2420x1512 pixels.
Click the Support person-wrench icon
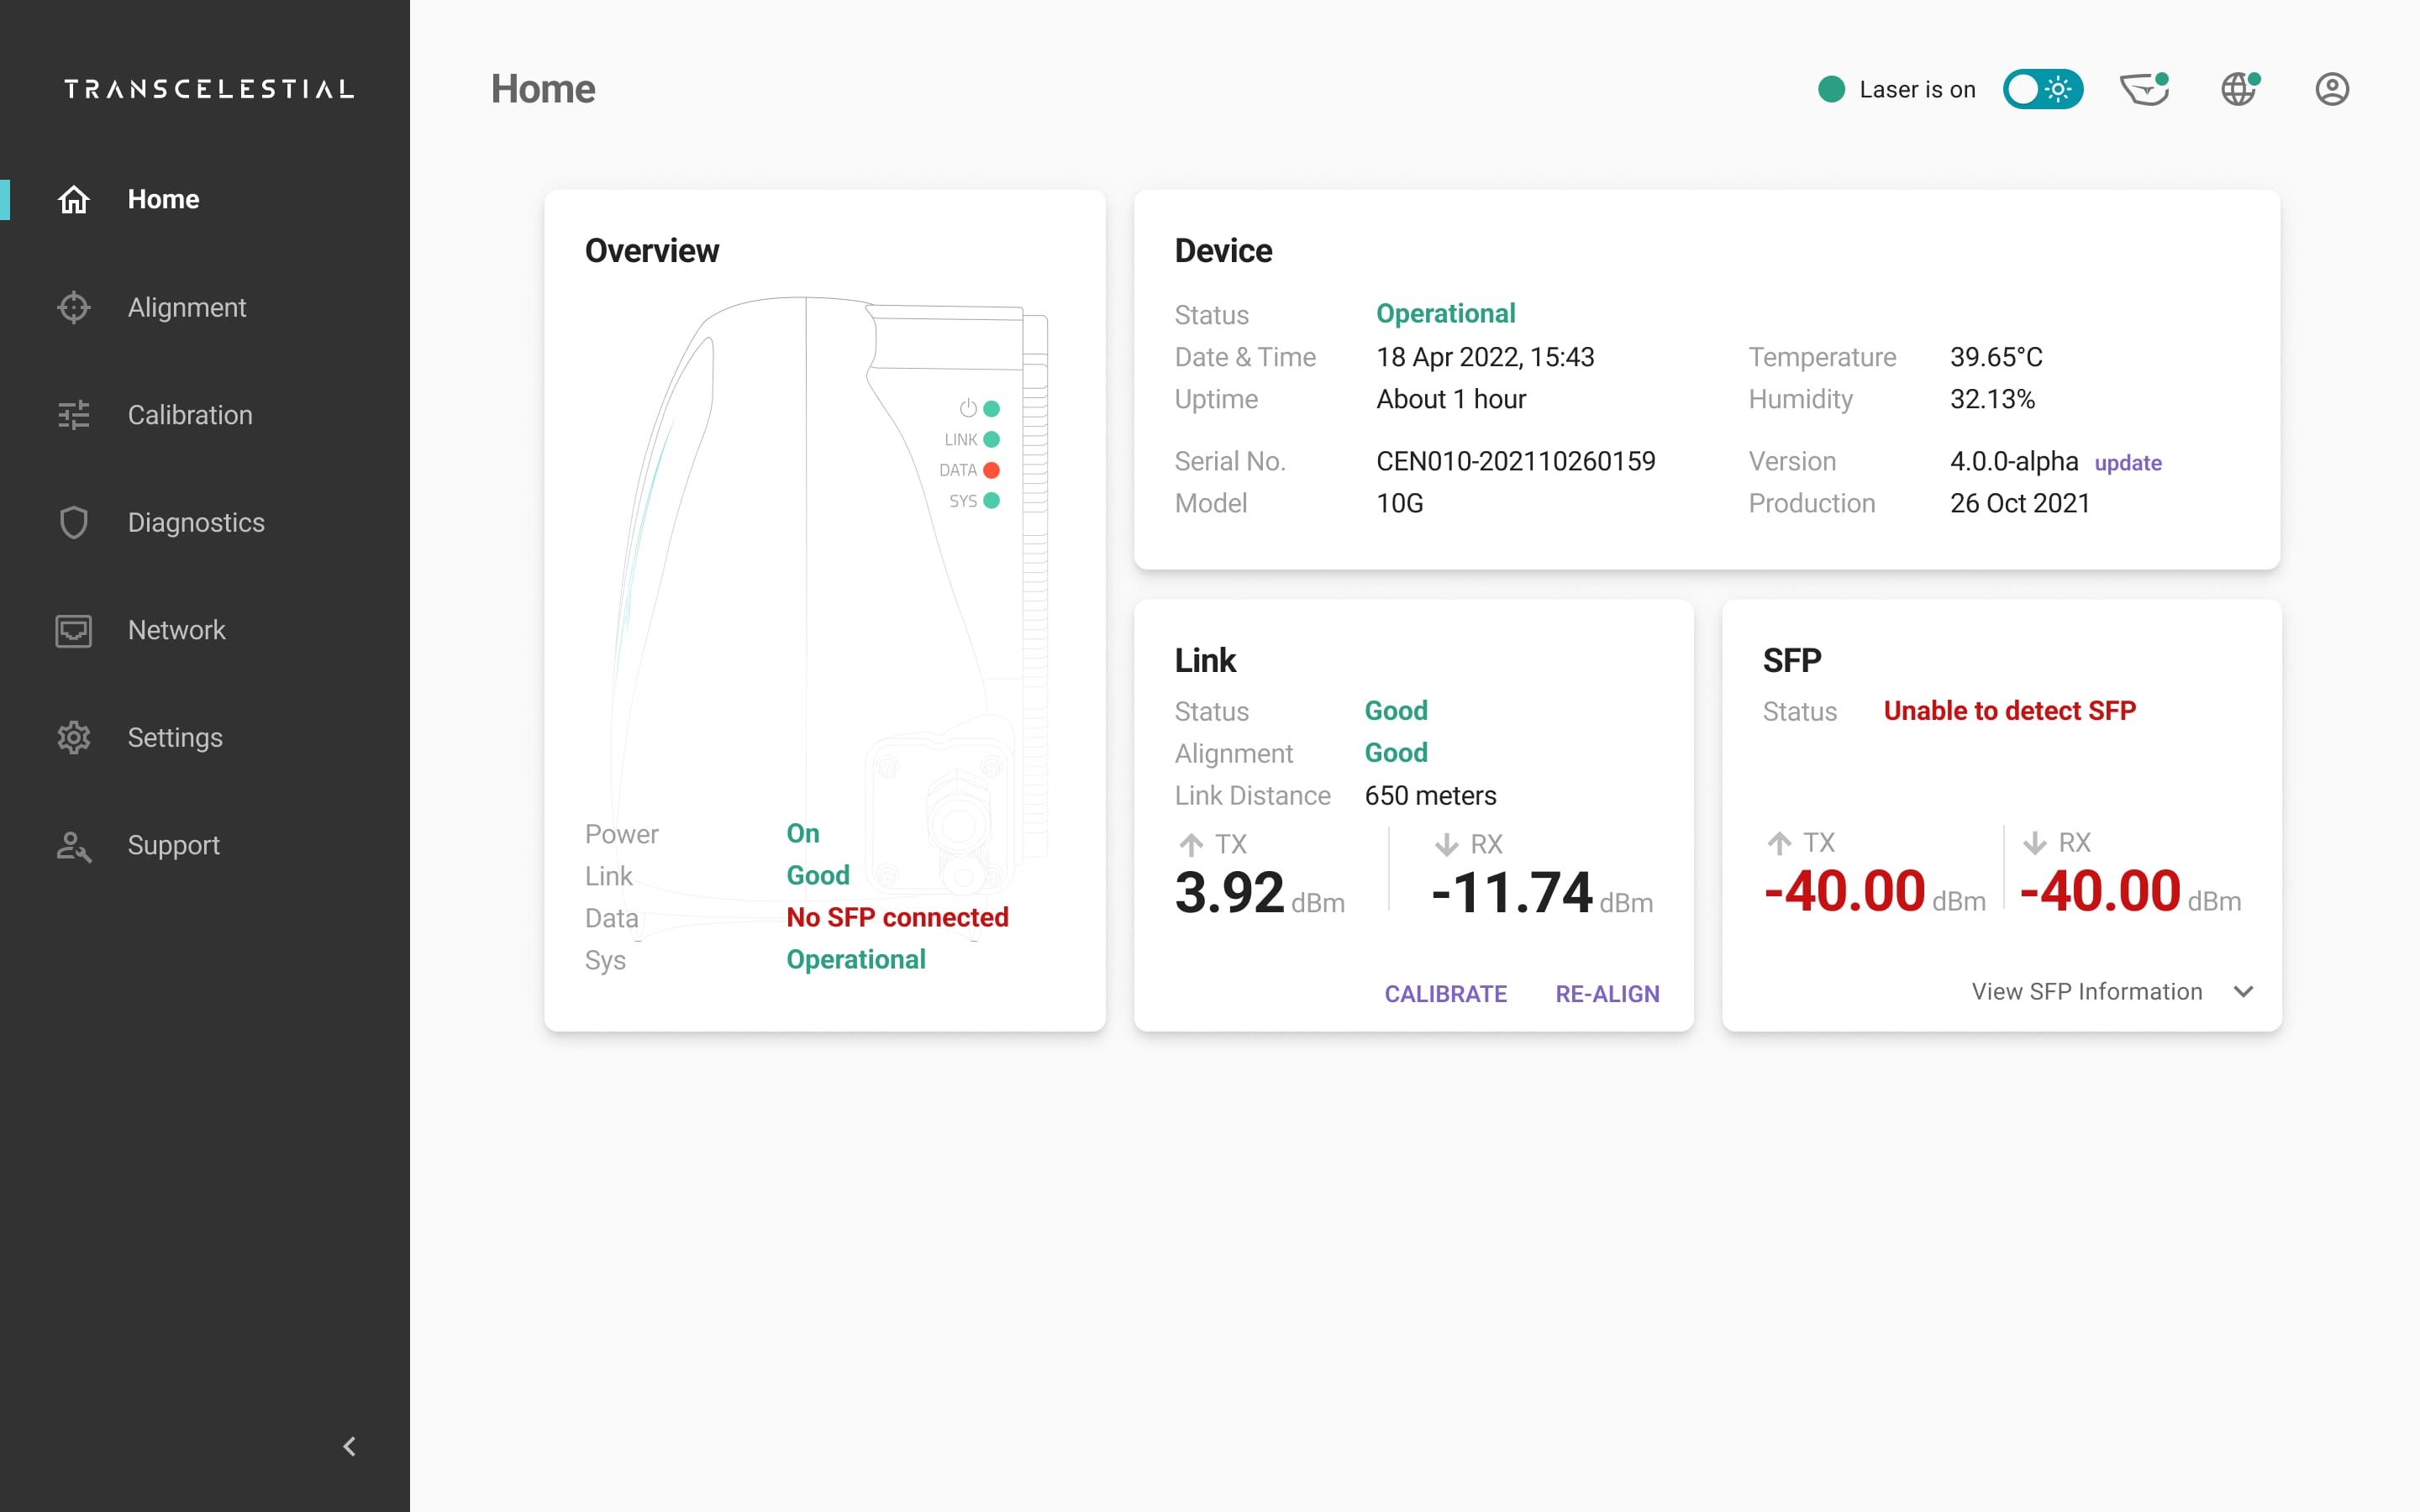click(74, 846)
